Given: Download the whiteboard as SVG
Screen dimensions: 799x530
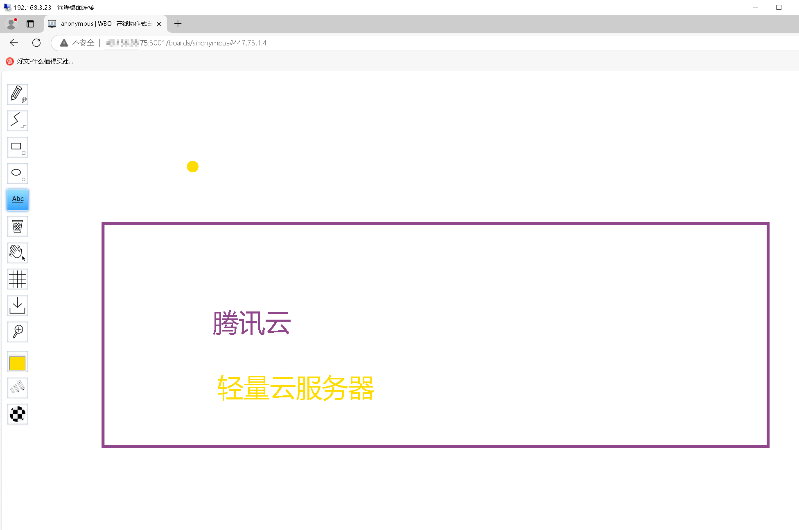Looking at the screenshot, I should (x=17, y=305).
